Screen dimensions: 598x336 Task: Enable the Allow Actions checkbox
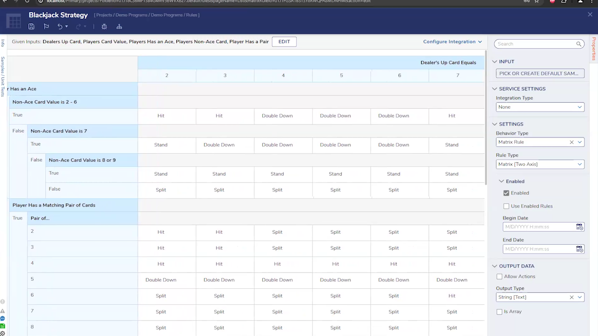(499, 276)
